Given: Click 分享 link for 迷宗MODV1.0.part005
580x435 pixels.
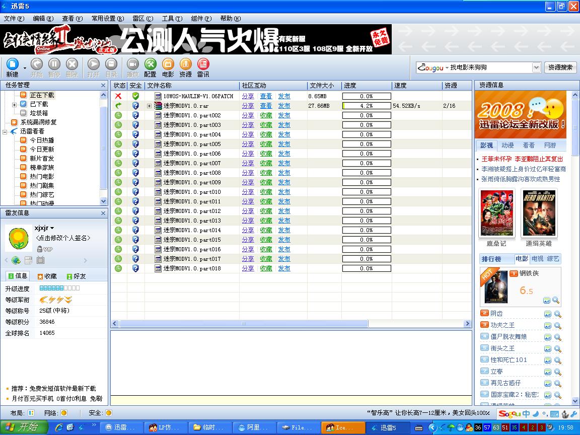Looking at the screenshot, I should (x=248, y=144).
